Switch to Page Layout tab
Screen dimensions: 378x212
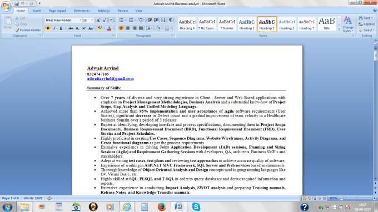pos(57,11)
